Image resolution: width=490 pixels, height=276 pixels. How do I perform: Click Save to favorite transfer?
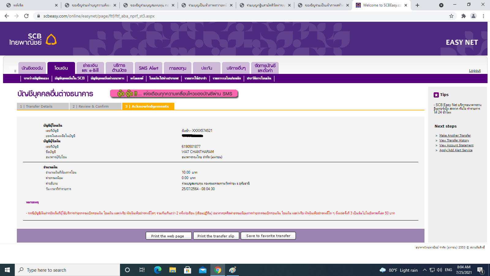pyautogui.click(x=268, y=236)
